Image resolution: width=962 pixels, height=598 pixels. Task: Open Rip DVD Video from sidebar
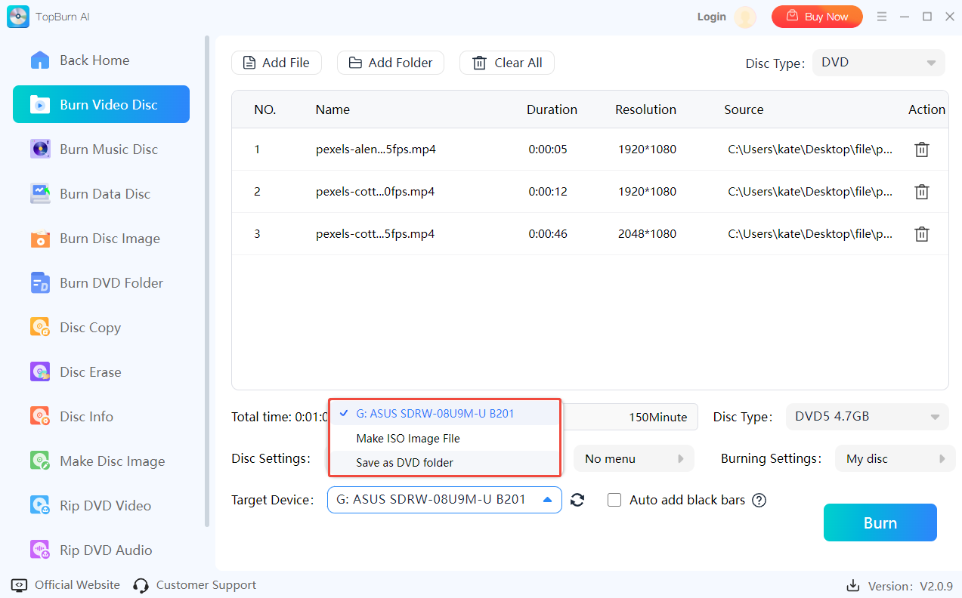point(105,506)
